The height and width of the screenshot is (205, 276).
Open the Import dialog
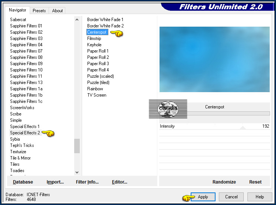pyautogui.click(x=55, y=182)
